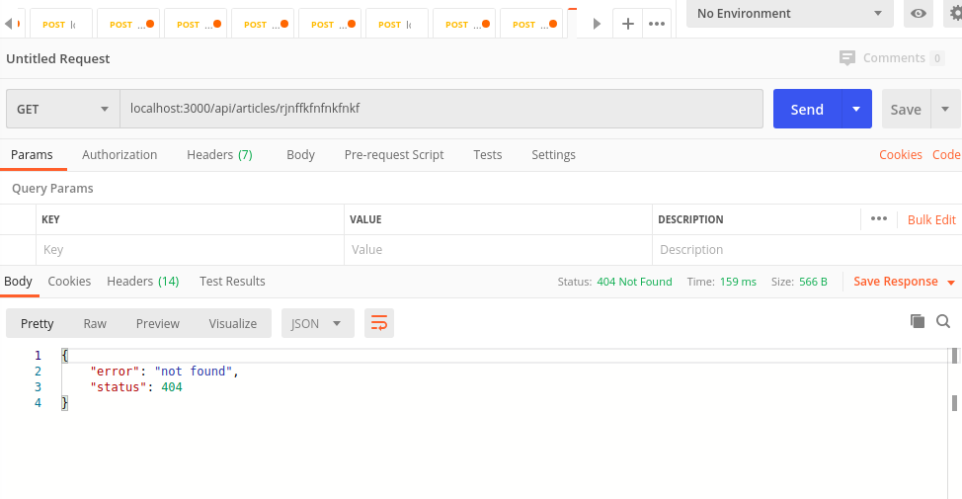The width and height of the screenshot is (962, 499).
Task: Click the Value input cell
Action: (x=498, y=250)
